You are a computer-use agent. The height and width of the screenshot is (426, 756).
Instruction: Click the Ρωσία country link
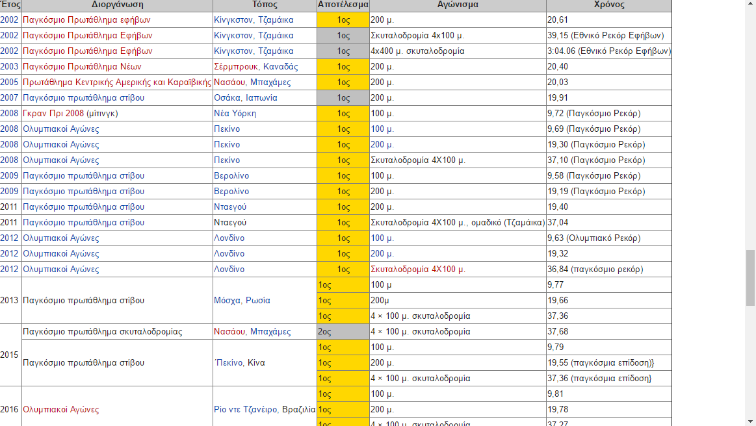257,301
